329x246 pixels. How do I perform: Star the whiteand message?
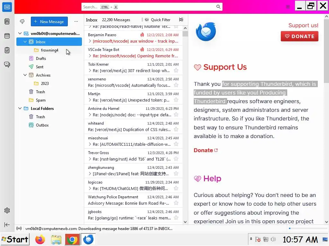click(x=176, y=129)
